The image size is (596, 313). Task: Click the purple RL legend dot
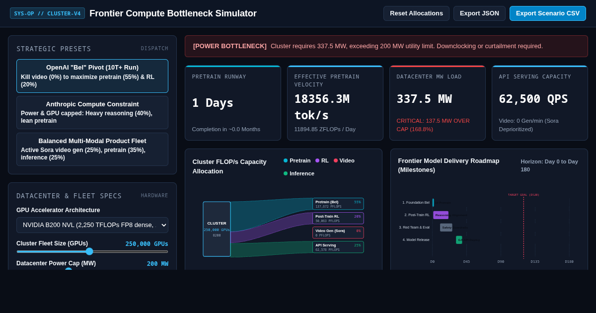pos(317,160)
